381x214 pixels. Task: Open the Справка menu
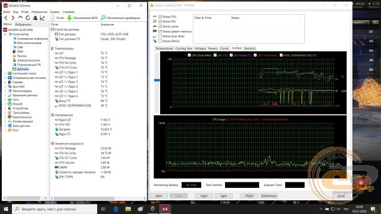click(68, 12)
